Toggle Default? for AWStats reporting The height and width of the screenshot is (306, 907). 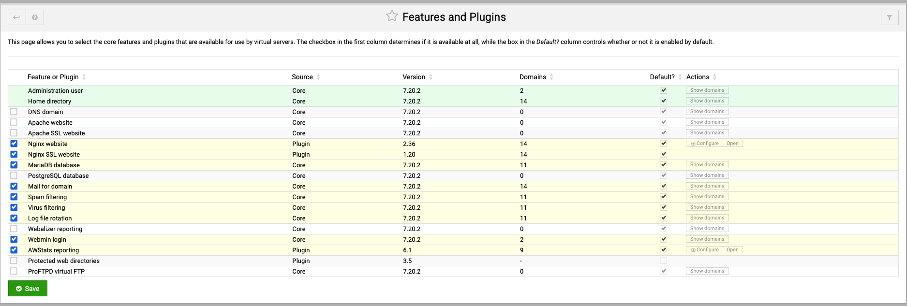[x=664, y=250]
